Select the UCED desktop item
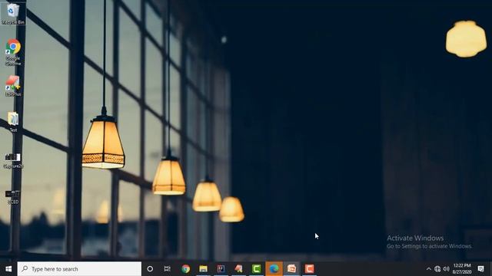This screenshot has width=492, height=276. tap(13, 197)
